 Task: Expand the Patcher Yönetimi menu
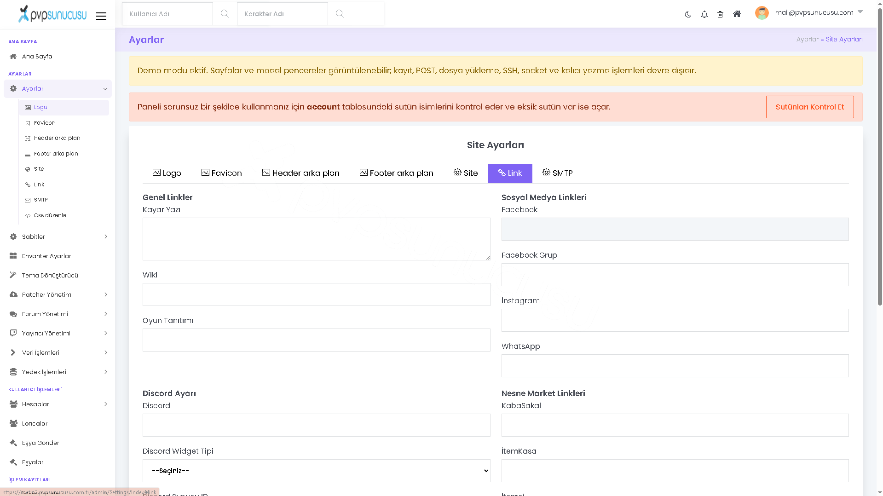tap(58, 294)
